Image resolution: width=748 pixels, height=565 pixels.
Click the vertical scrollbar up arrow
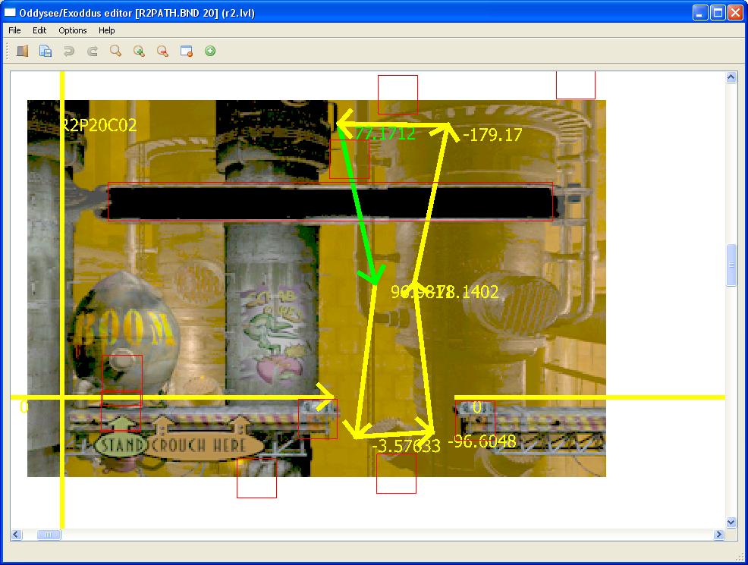[x=731, y=77]
